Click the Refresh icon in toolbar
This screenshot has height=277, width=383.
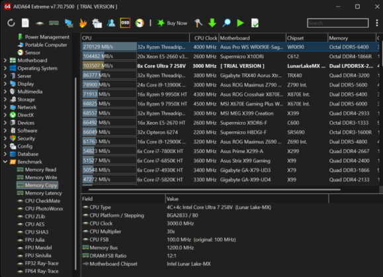[x=11, y=23]
